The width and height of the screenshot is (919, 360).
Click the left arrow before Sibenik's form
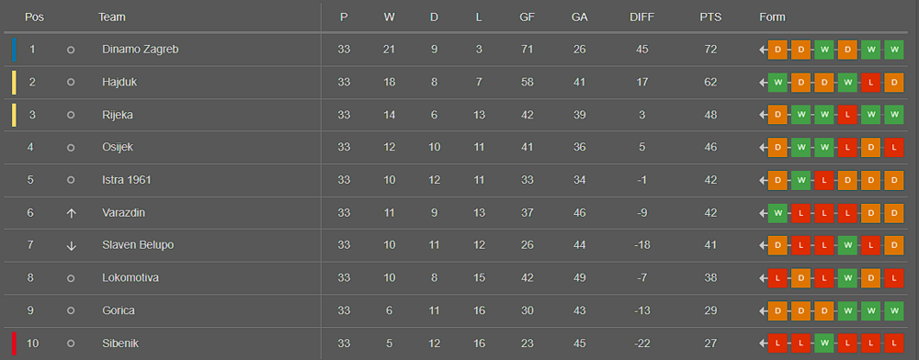(x=763, y=343)
